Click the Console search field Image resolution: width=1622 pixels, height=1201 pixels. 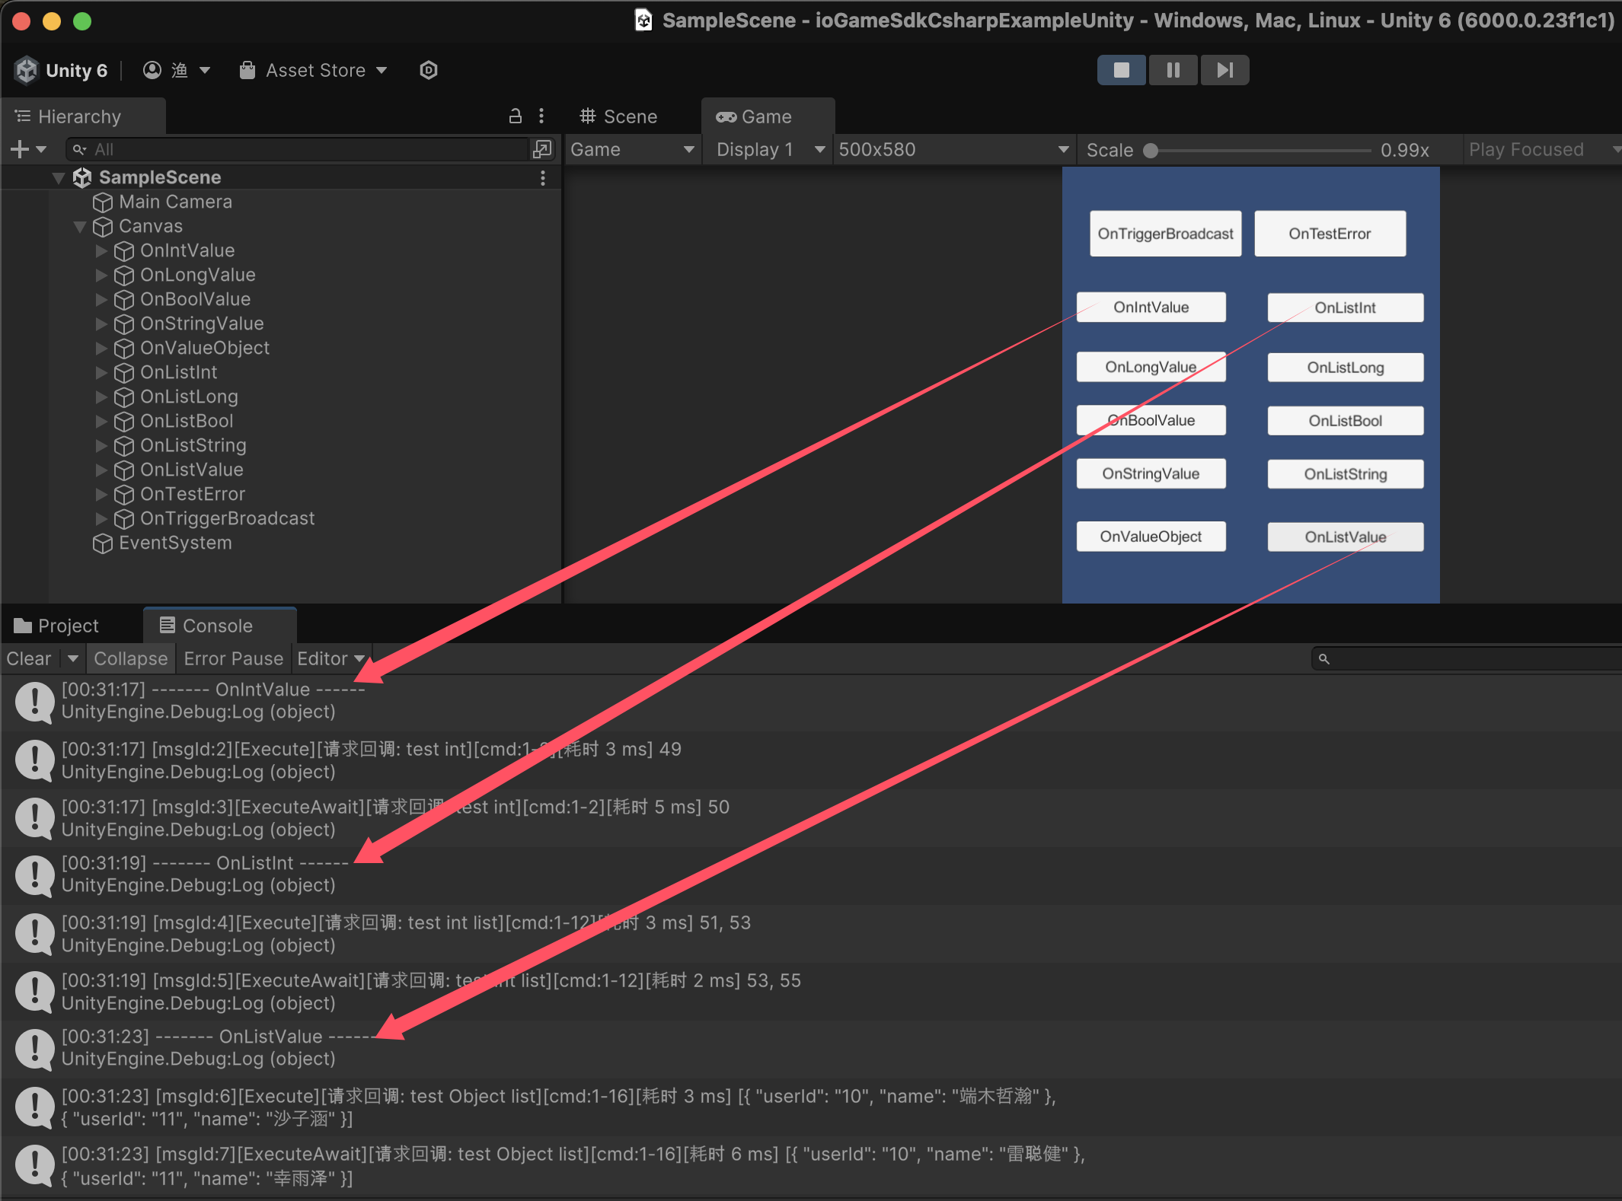(1470, 658)
